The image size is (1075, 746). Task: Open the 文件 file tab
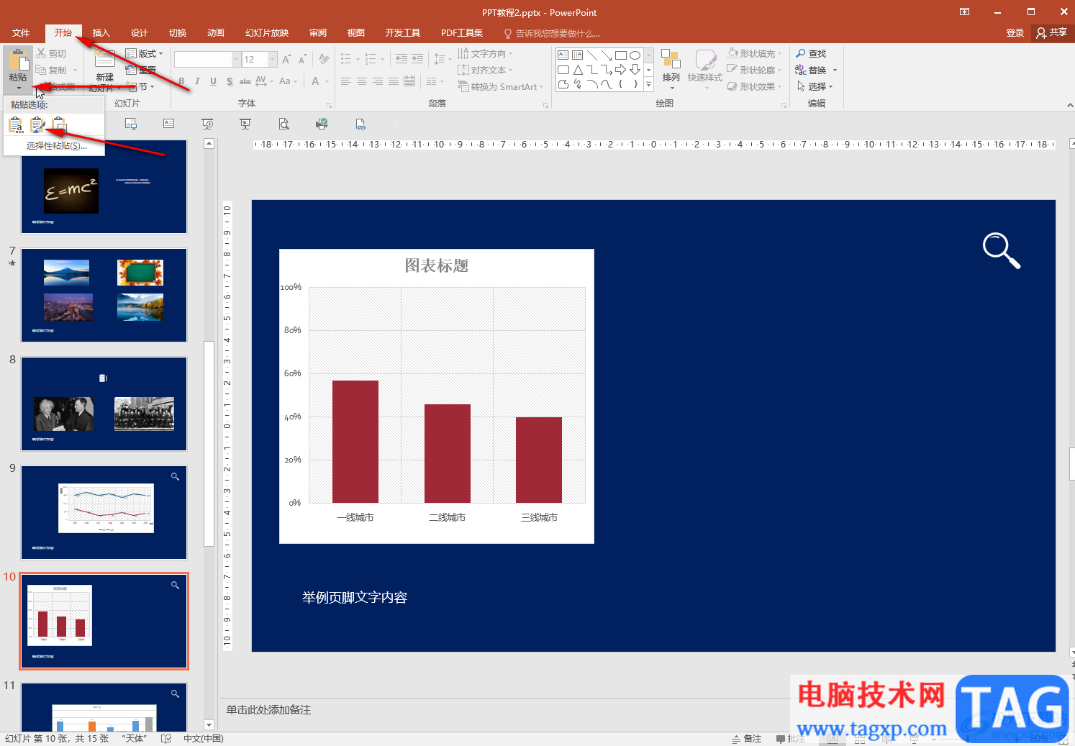[x=21, y=33]
